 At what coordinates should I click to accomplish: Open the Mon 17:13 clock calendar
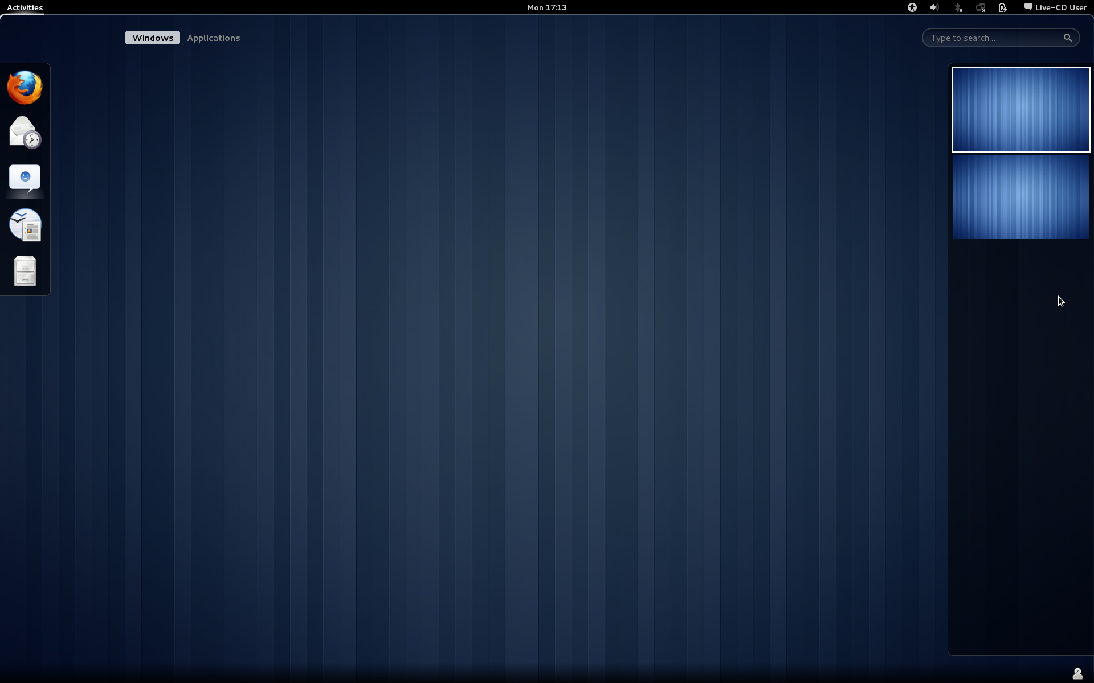click(x=546, y=7)
